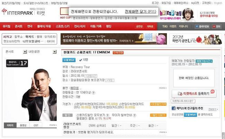Switch to the OST tab
This screenshot has width=225, height=139.
36,125
